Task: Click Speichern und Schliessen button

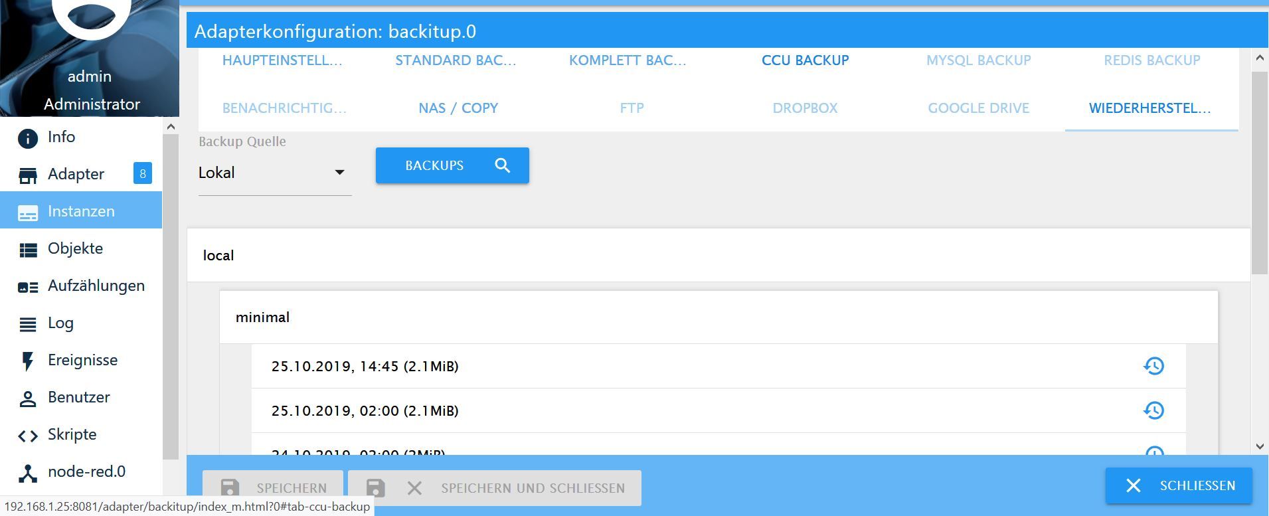Action: (x=495, y=488)
